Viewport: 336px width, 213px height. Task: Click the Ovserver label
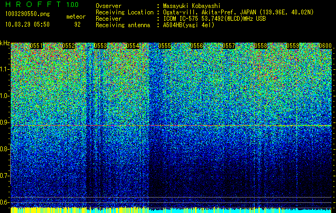tap(108, 6)
